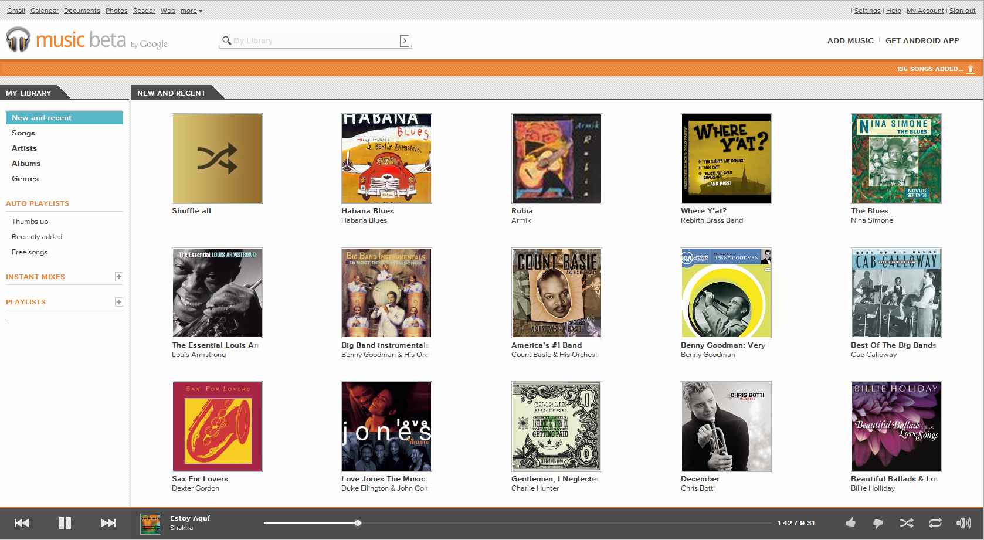
Task: Click the upload arrow beside songs added
Action: pos(971,69)
